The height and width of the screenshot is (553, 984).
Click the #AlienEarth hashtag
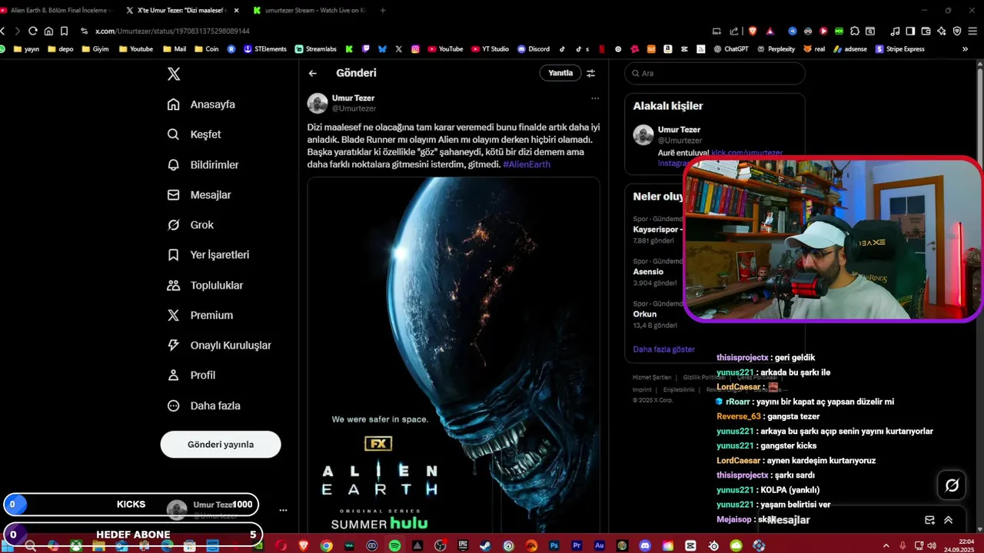[527, 164]
